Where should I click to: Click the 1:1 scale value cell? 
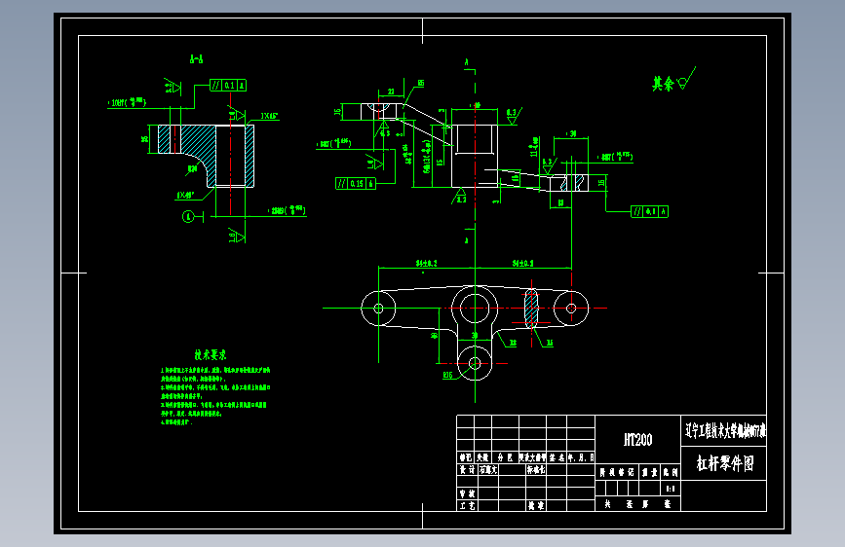pos(671,489)
